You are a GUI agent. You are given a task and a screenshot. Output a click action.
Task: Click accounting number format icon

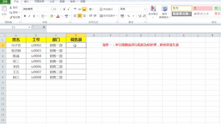(x=122, y=16)
